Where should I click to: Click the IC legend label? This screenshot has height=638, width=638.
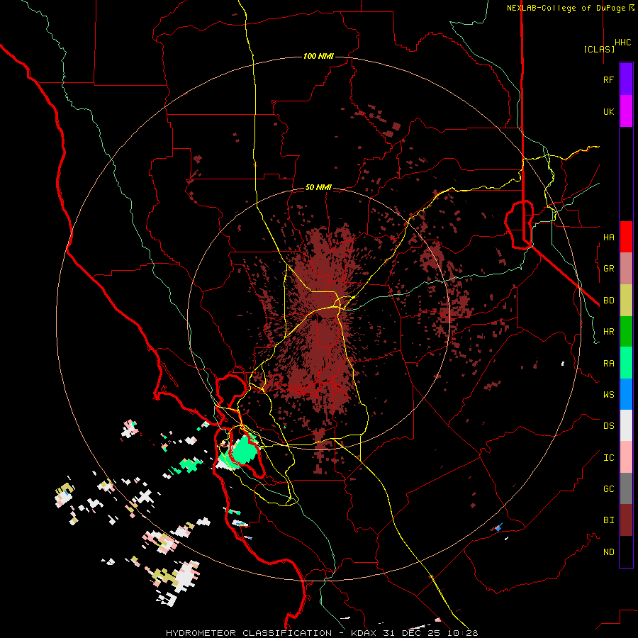coord(608,458)
